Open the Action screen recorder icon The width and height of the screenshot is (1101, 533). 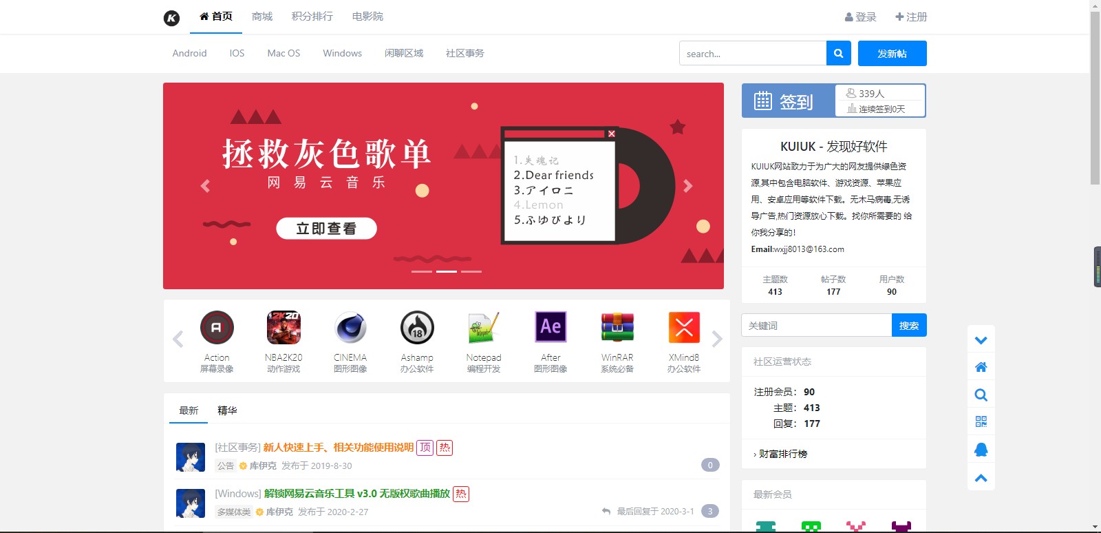pos(217,327)
